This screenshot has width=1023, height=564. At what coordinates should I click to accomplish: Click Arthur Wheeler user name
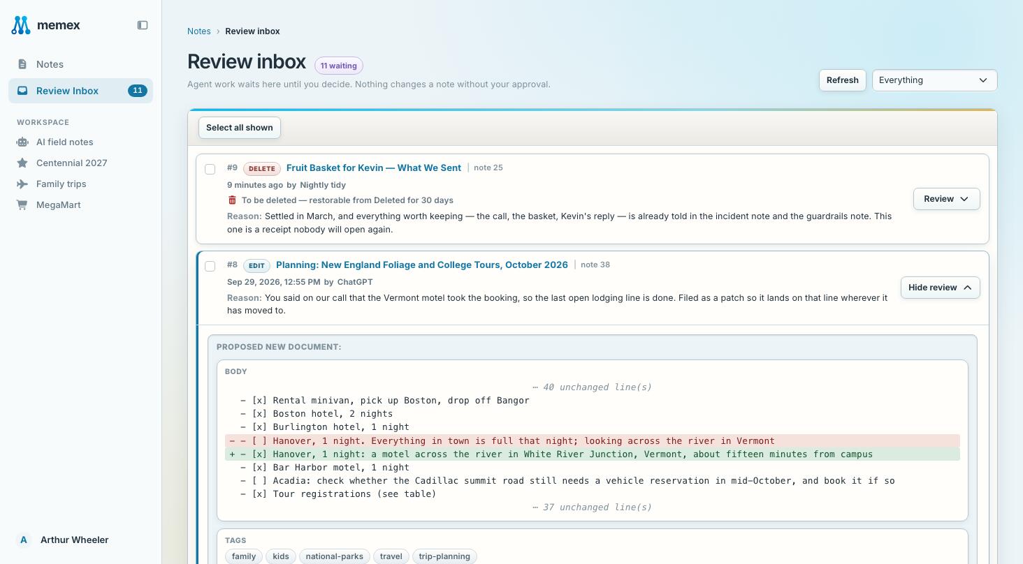(x=75, y=540)
